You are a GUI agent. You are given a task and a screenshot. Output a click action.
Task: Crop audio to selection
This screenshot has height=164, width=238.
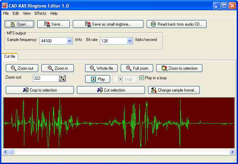pos(40,90)
